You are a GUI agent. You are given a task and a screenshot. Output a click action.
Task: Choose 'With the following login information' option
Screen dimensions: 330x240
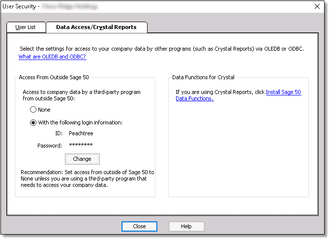(33, 122)
